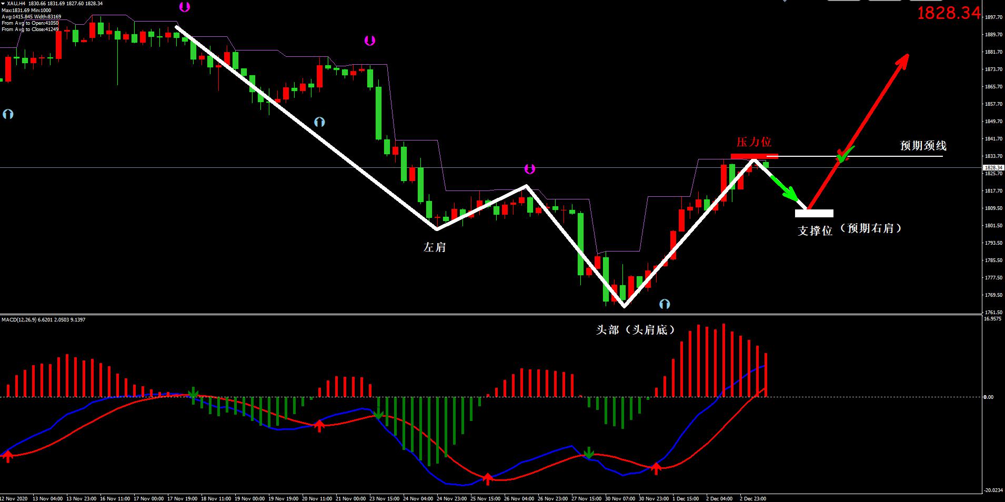Select the white 支撑位 support rectangle
The width and height of the screenshot is (1005, 502).
pos(814,213)
